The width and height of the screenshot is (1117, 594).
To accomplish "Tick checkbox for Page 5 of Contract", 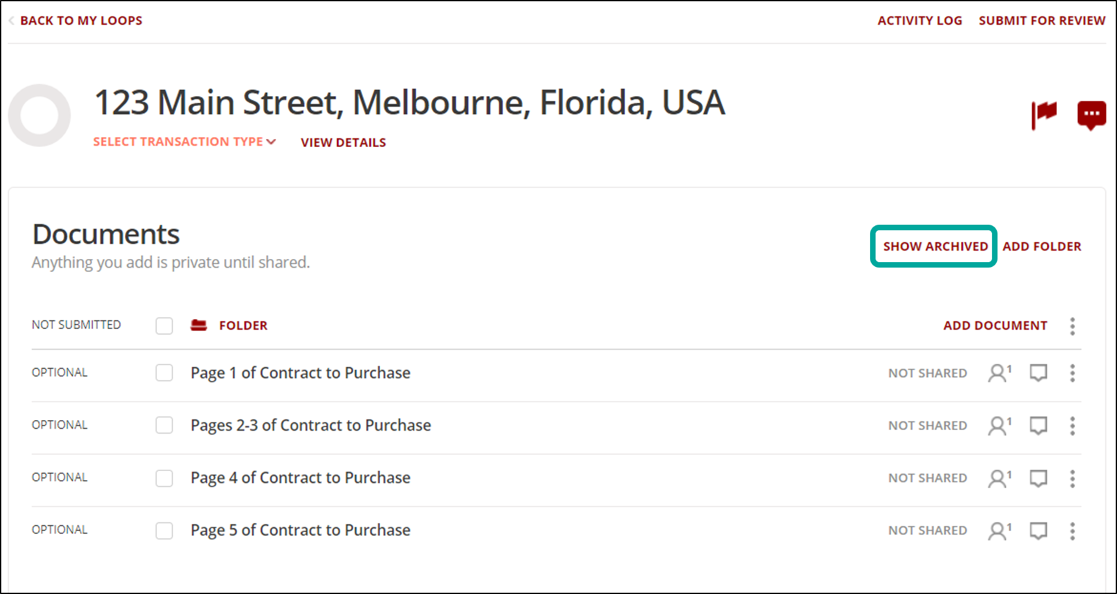I will (x=164, y=530).
